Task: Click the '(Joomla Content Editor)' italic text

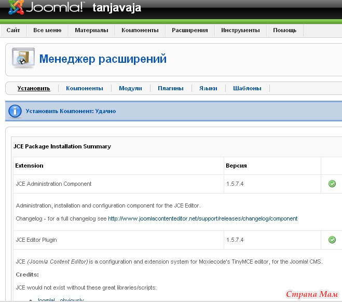Action: (x=58, y=262)
